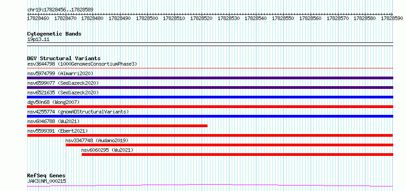Click the magenta JAK3 gene track line
This screenshot has width=406, height=191.
210,186
